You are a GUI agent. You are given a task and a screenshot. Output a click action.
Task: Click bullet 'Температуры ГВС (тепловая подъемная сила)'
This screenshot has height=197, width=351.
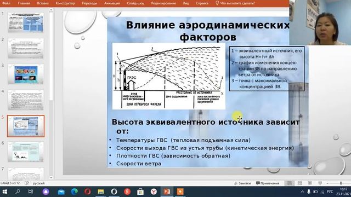pyautogui.click(x=183, y=140)
